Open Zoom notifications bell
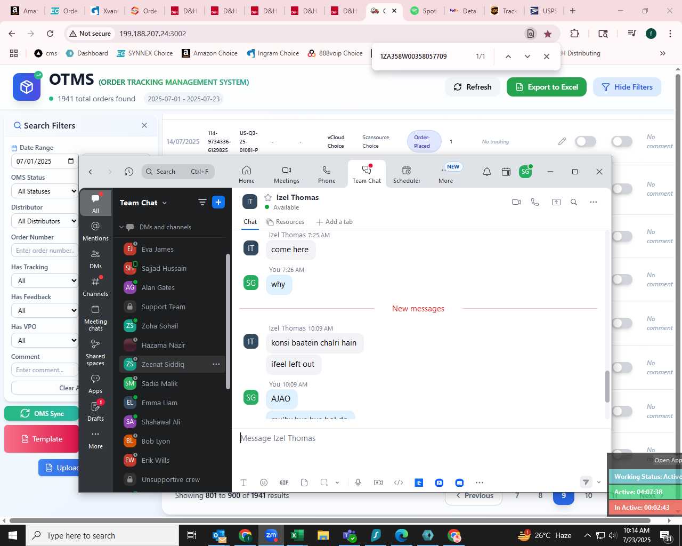This screenshot has width=682, height=546. point(487,172)
